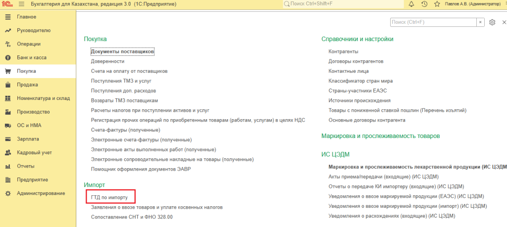The image size is (507, 227).
Task: Click the Продажа bag icon
Action: click(8, 85)
